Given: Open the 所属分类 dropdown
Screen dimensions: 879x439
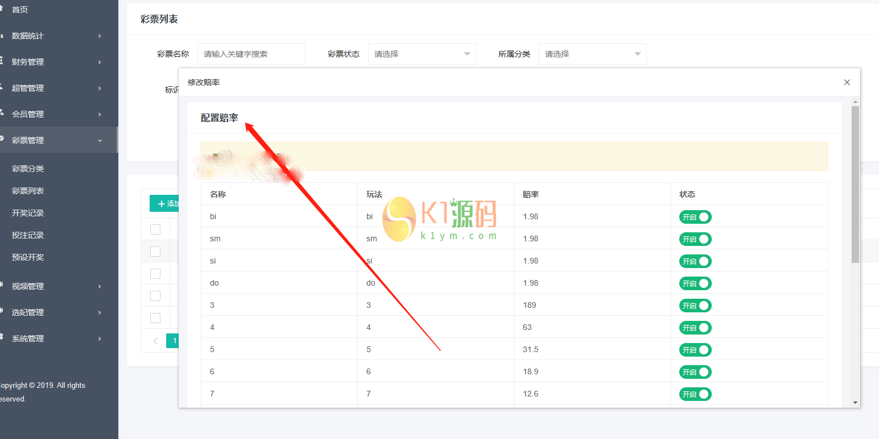Looking at the screenshot, I should coord(593,54).
